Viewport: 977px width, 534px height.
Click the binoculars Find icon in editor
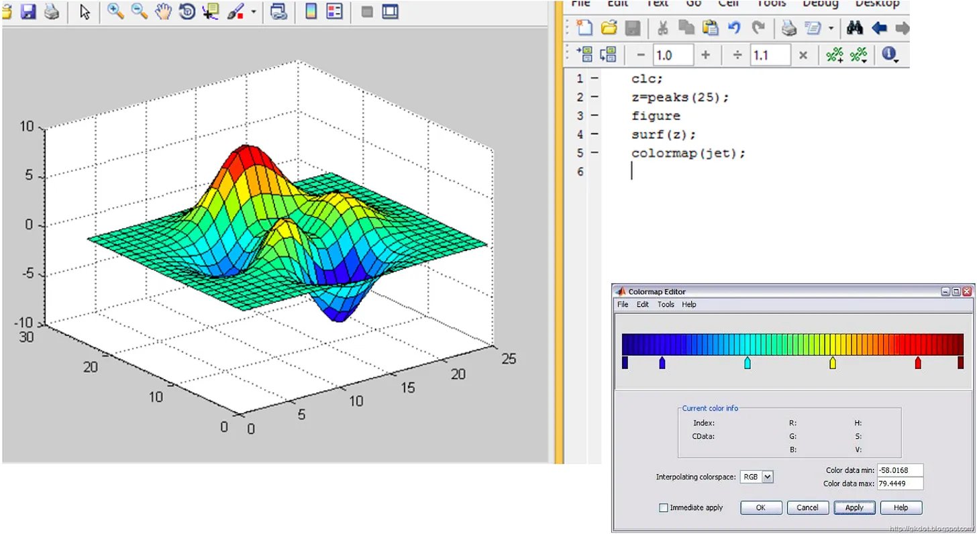855,28
